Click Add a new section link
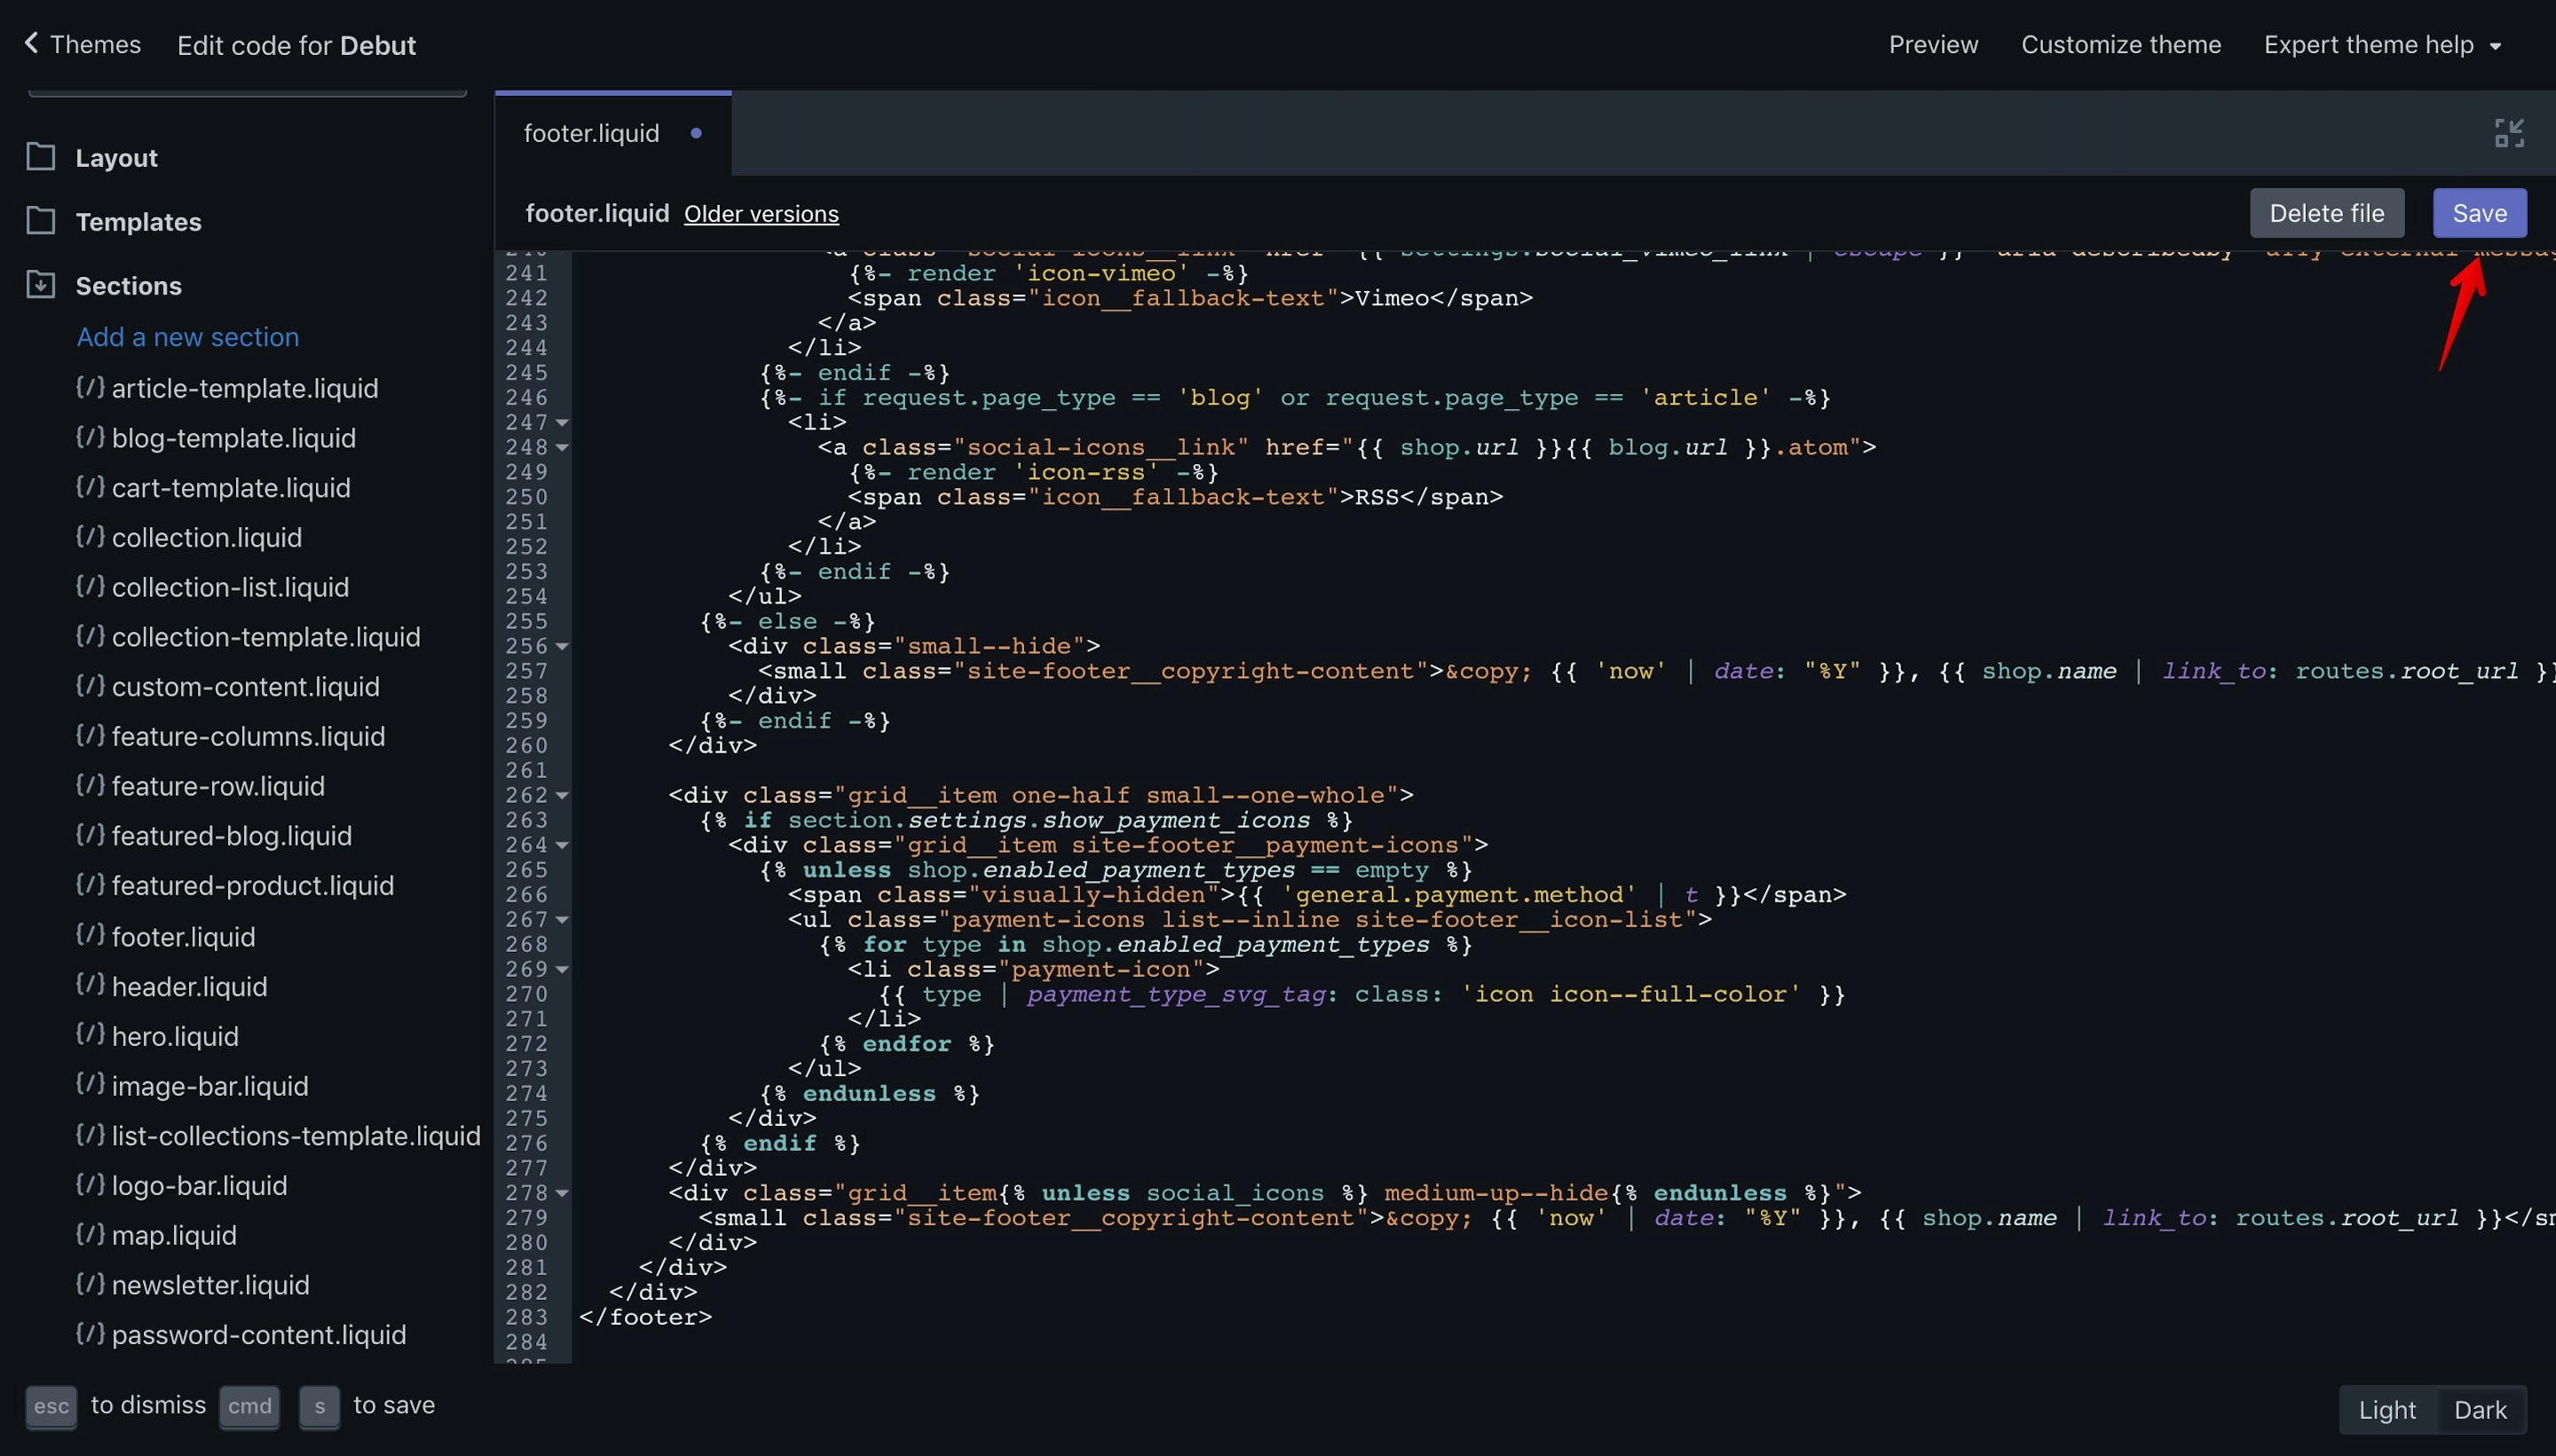Image resolution: width=2556 pixels, height=1456 pixels. pos(188,337)
